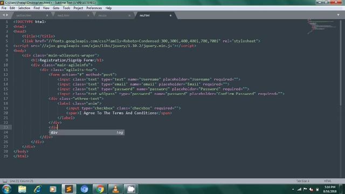The width and height of the screenshot is (345, 194).
Task: Open the Edit menu
Action: click(12, 8)
